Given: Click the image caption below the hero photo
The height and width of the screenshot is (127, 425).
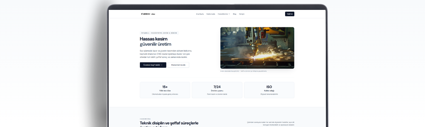Looking at the screenshot, I should (243, 71).
